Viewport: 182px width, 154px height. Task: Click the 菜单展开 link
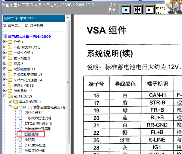coord(14,25)
